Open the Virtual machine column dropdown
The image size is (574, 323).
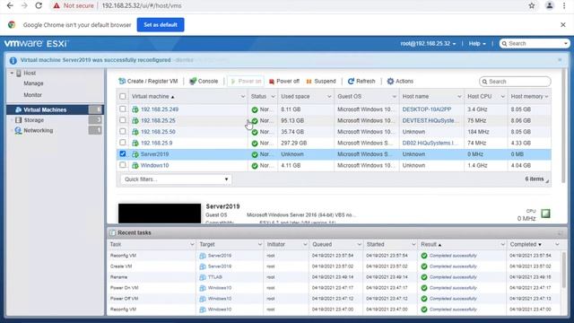click(x=243, y=97)
